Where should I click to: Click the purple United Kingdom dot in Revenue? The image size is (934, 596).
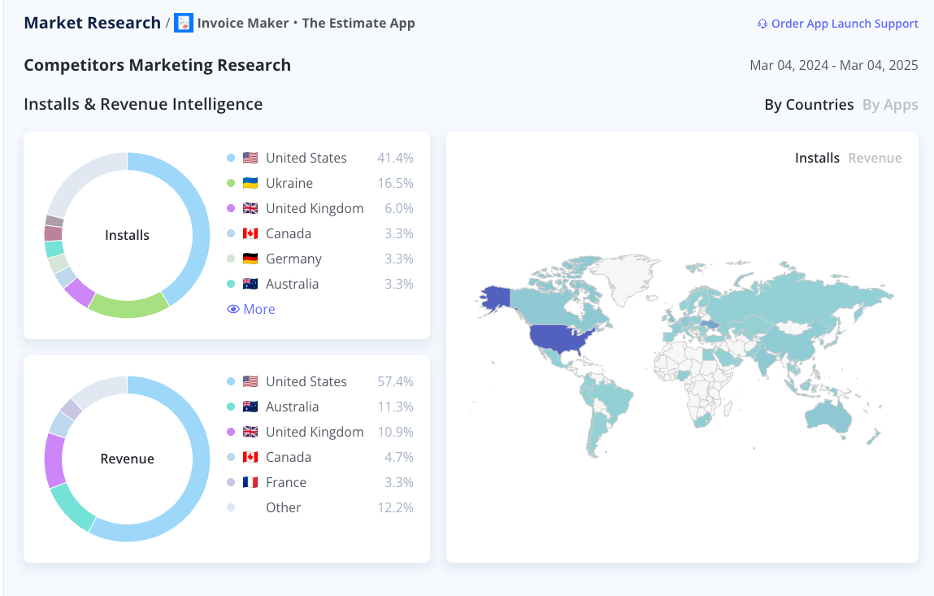(x=231, y=432)
